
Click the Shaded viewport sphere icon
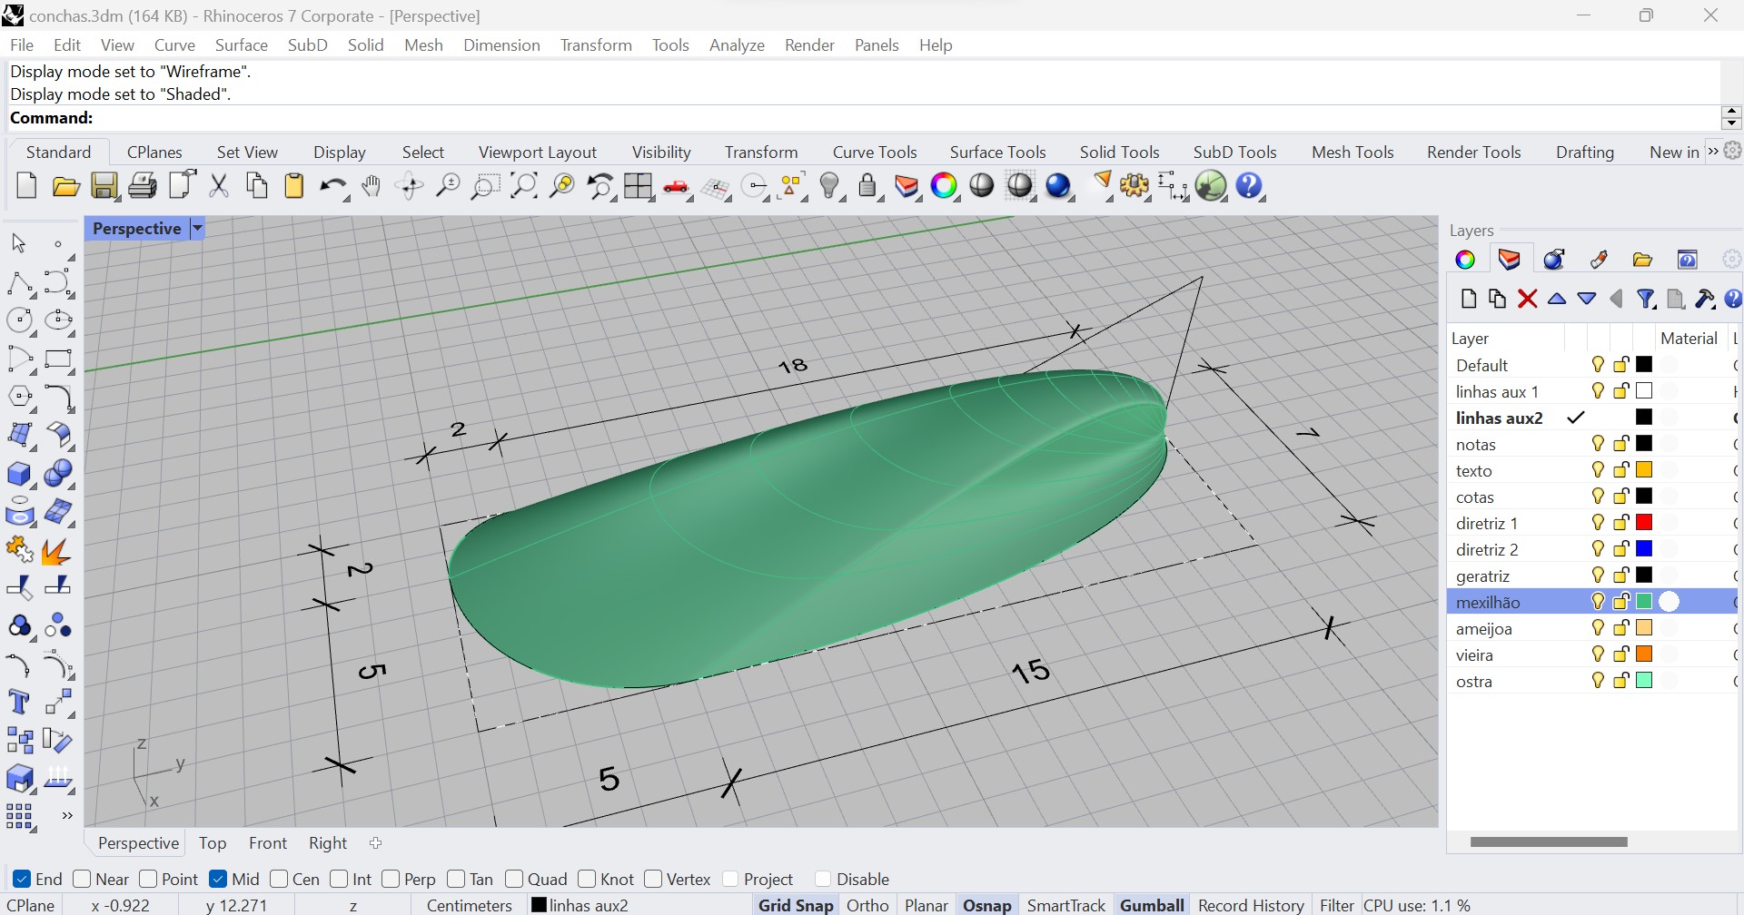point(982,186)
